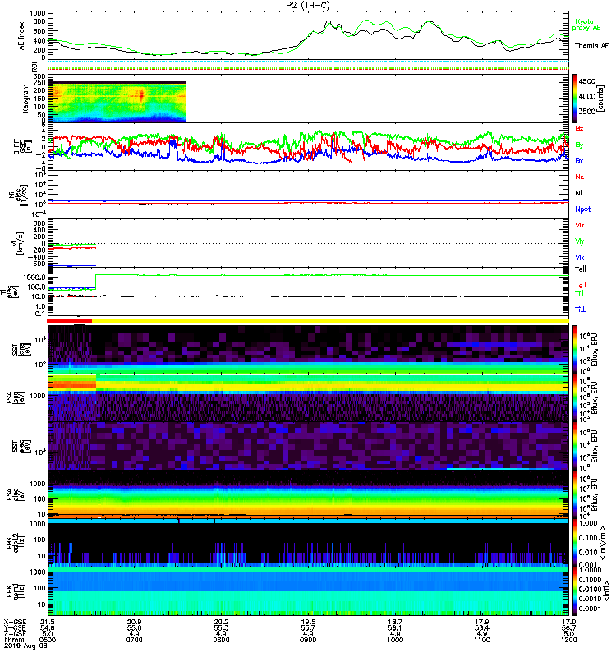Select the blue Ti perpendicular legend label
Viewport: 616px width, 657px height.
coord(580,310)
